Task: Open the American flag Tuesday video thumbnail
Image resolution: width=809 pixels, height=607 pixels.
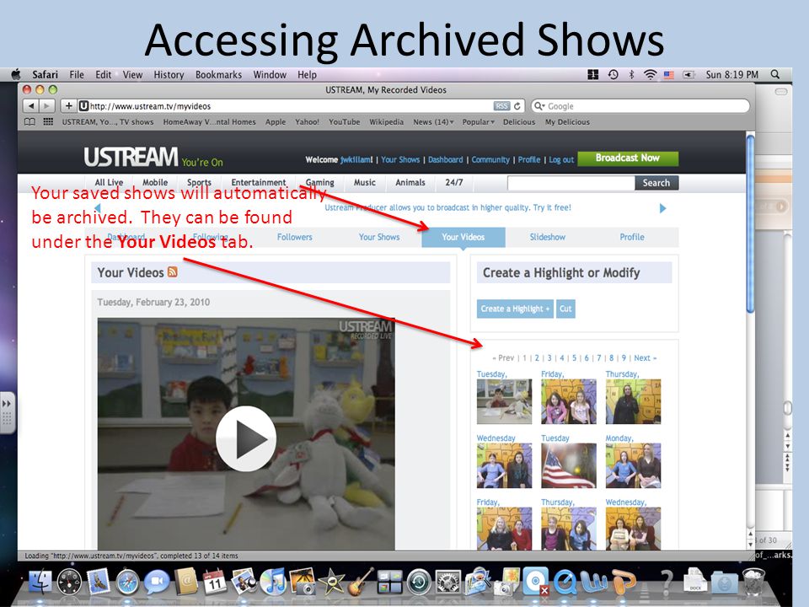Action: click(569, 465)
